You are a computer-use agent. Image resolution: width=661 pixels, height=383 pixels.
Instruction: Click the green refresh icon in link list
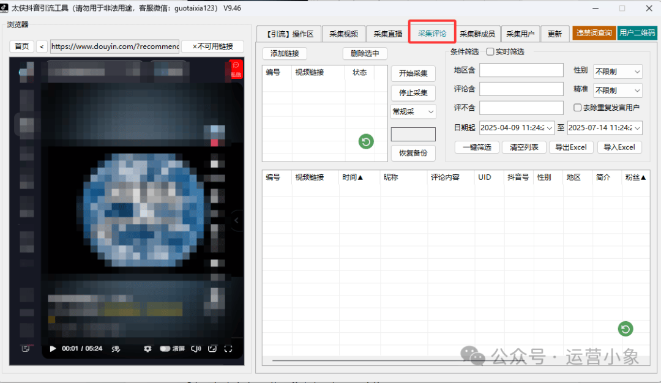pyautogui.click(x=366, y=141)
